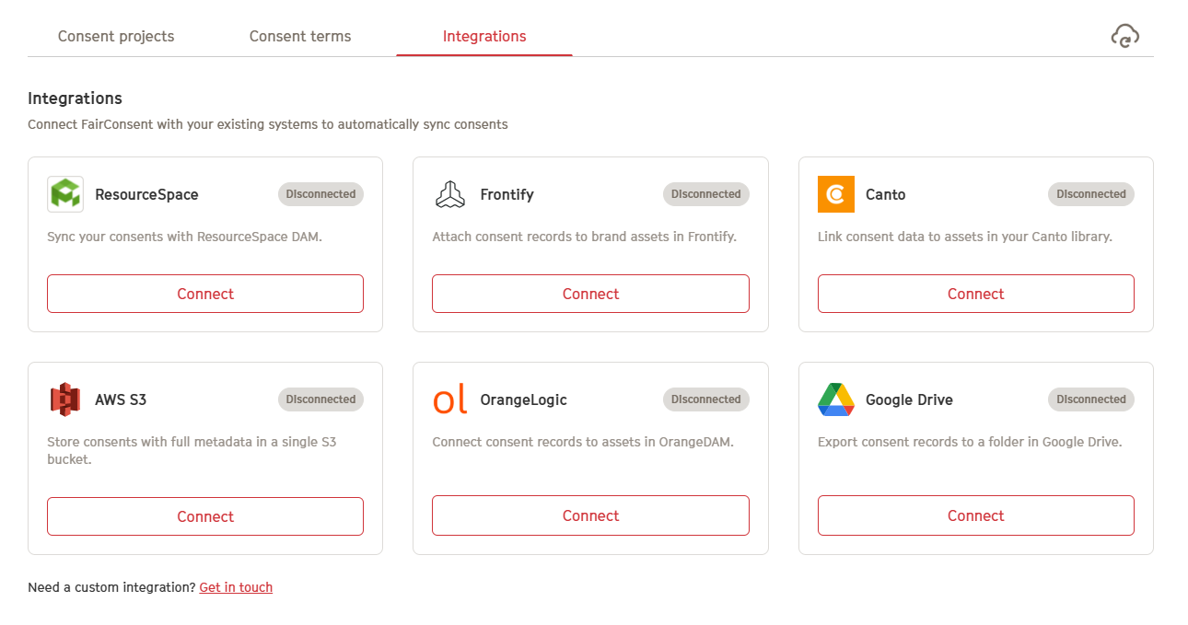Viewport: 1188px width, 625px height.
Task: Follow the 'Get in touch' link
Action: (x=236, y=587)
